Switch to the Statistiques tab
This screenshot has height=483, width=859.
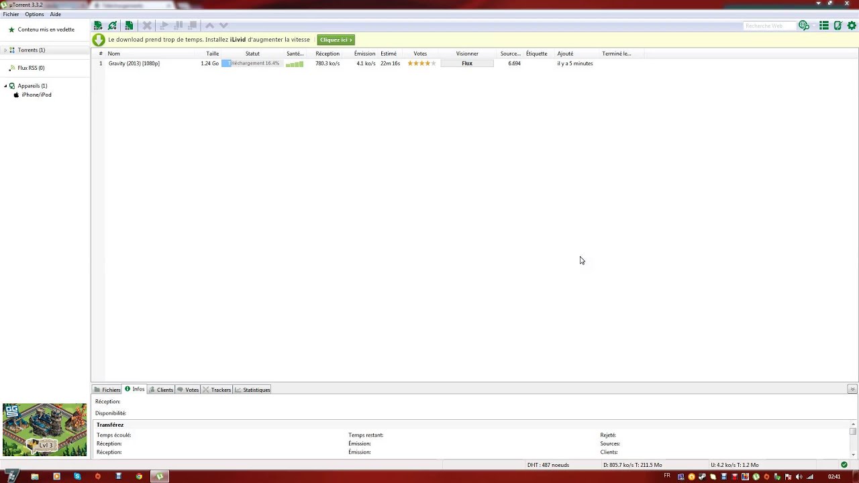[252, 390]
